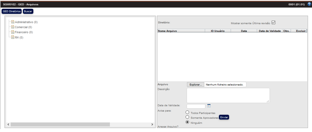Open the calendar date picker icon
312x132 pixels.
209,106
